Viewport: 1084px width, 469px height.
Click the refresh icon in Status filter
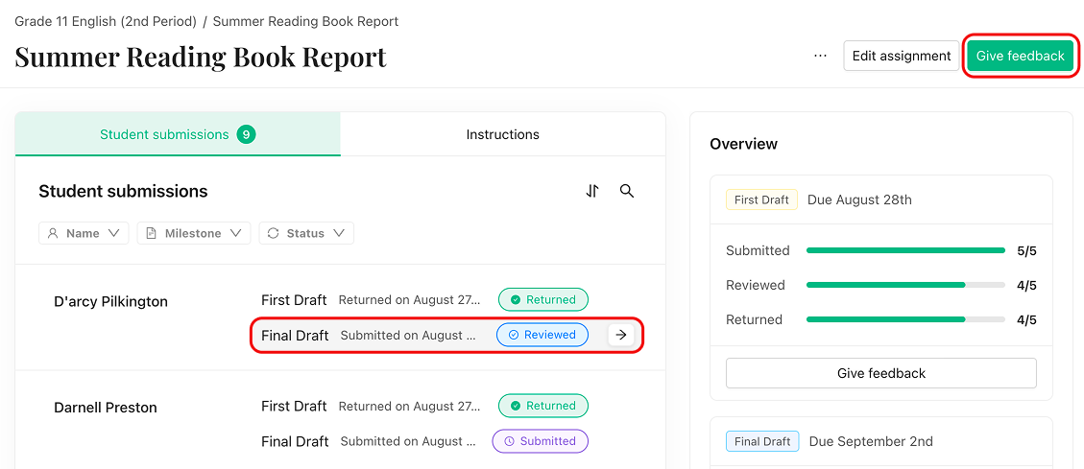click(273, 233)
